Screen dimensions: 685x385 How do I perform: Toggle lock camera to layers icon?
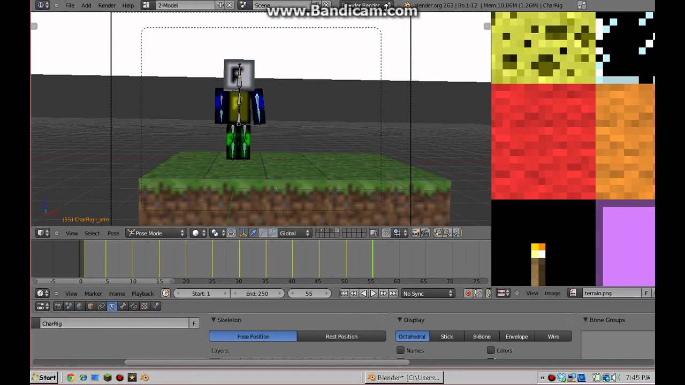tap(374, 233)
